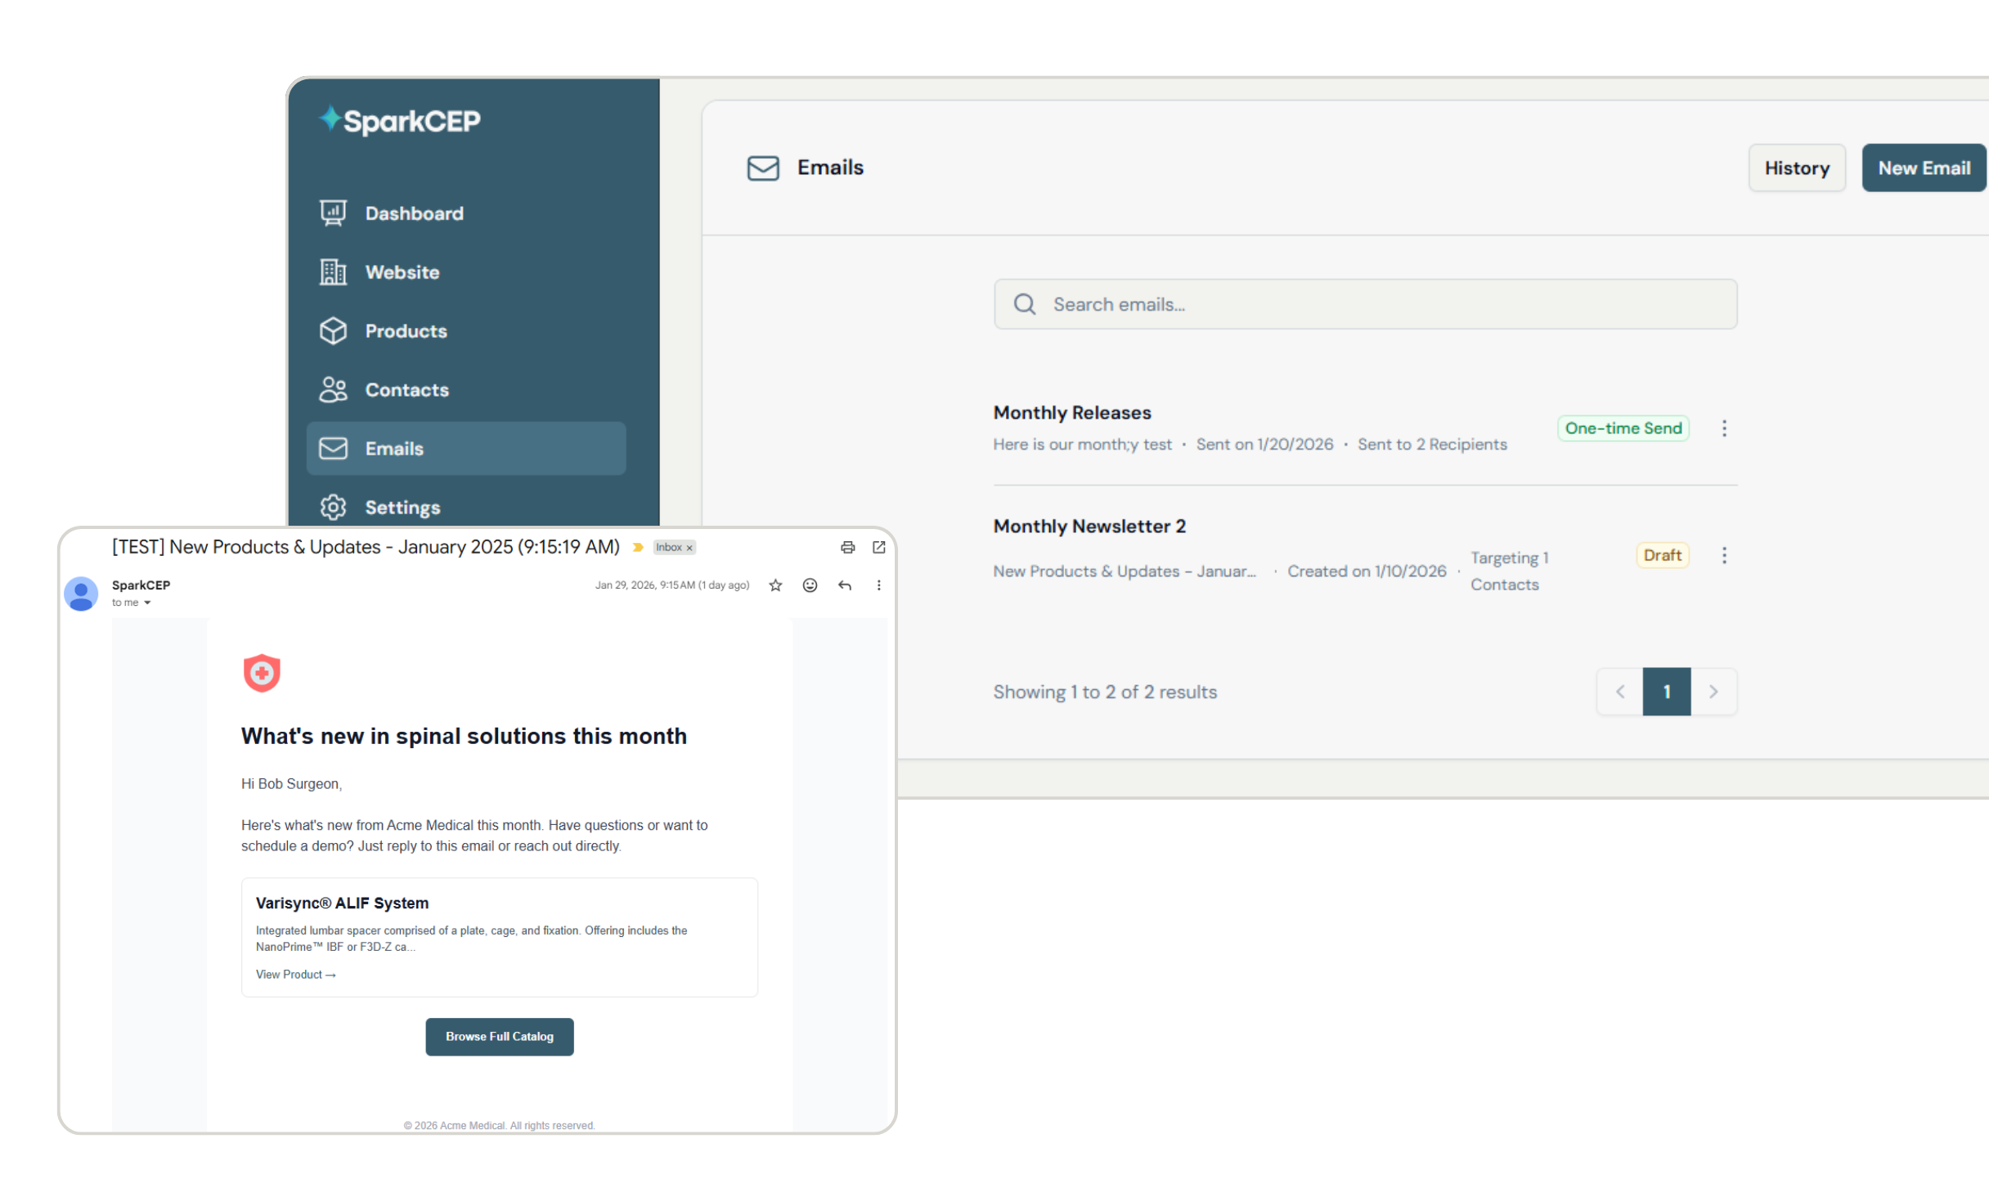This screenshot has width=1989, height=1179.
Task: Click the envelope icon beside Emails heading
Action: (763, 168)
